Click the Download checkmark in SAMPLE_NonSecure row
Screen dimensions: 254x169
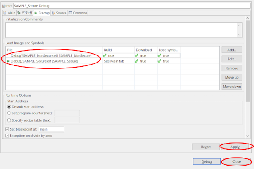point(137,55)
